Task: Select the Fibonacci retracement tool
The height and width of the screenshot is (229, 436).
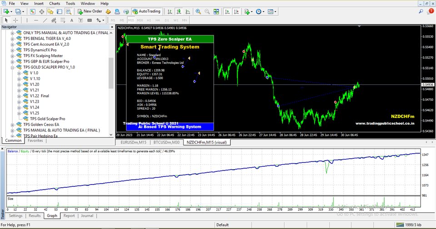Action: pyautogui.click(x=63, y=20)
